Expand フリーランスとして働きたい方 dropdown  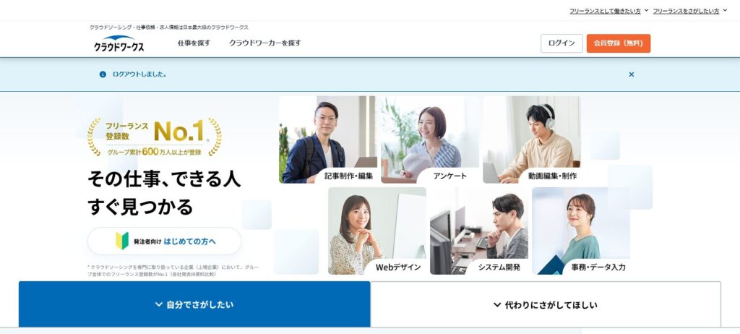click(608, 11)
